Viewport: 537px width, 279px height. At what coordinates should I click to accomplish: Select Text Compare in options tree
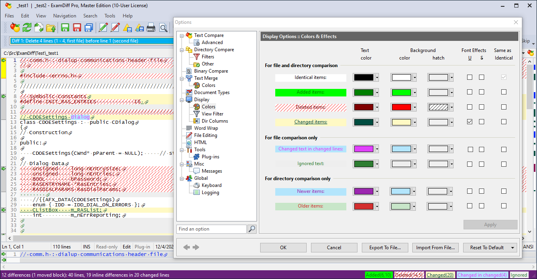tap(209, 35)
